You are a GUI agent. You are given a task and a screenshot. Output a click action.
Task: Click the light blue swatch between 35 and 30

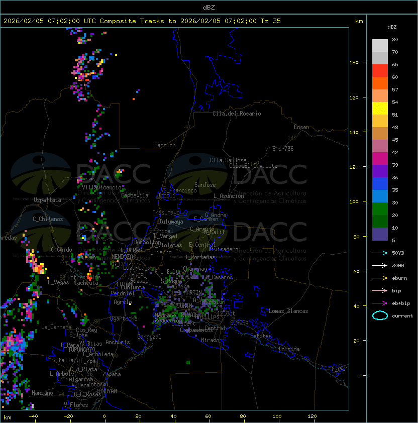tap(380, 196)
